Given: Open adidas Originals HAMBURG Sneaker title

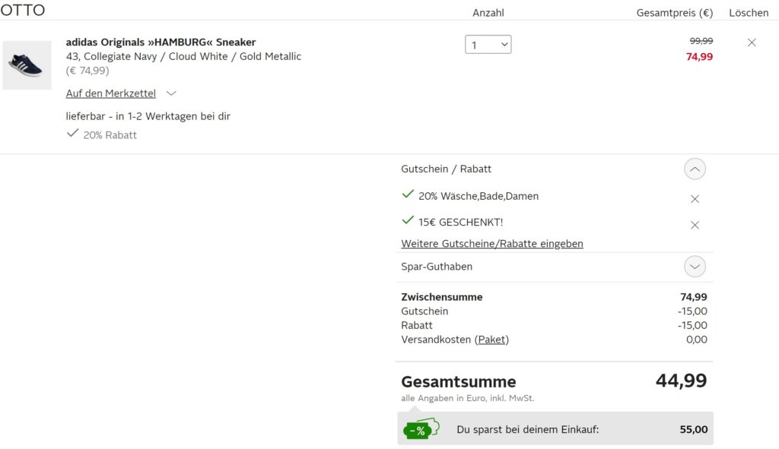Looking at the screenshot, I should [x=161, y=43].
